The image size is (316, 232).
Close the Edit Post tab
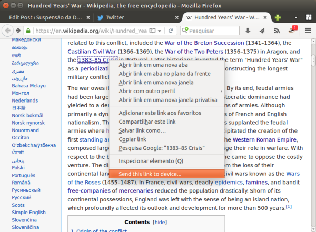coord(88,17)
